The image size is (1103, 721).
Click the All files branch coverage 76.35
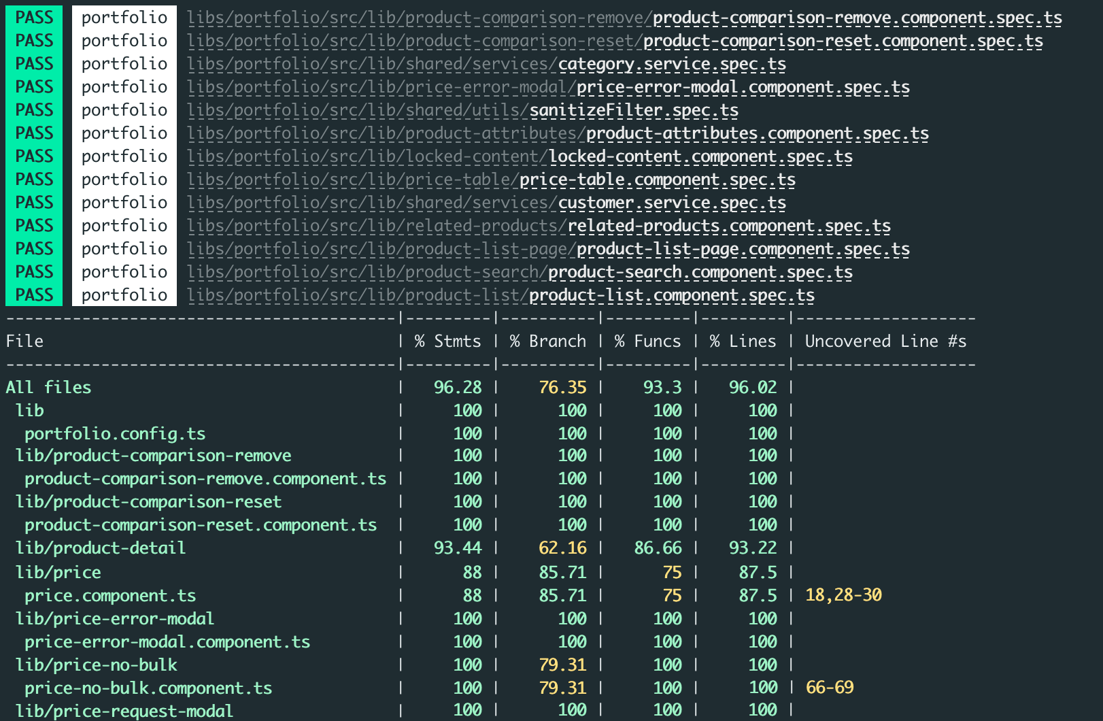pyautogui.click(x=562, y=387)
